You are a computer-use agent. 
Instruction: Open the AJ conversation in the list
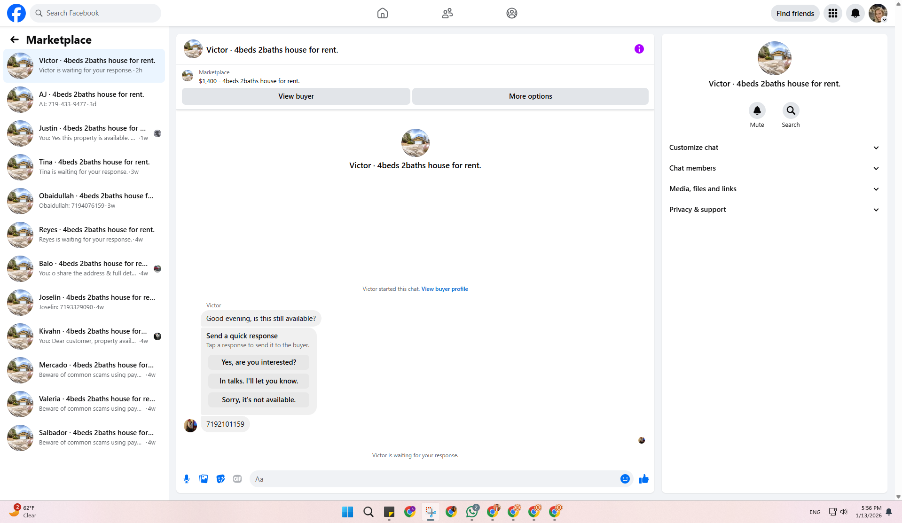tap(84, 100)
